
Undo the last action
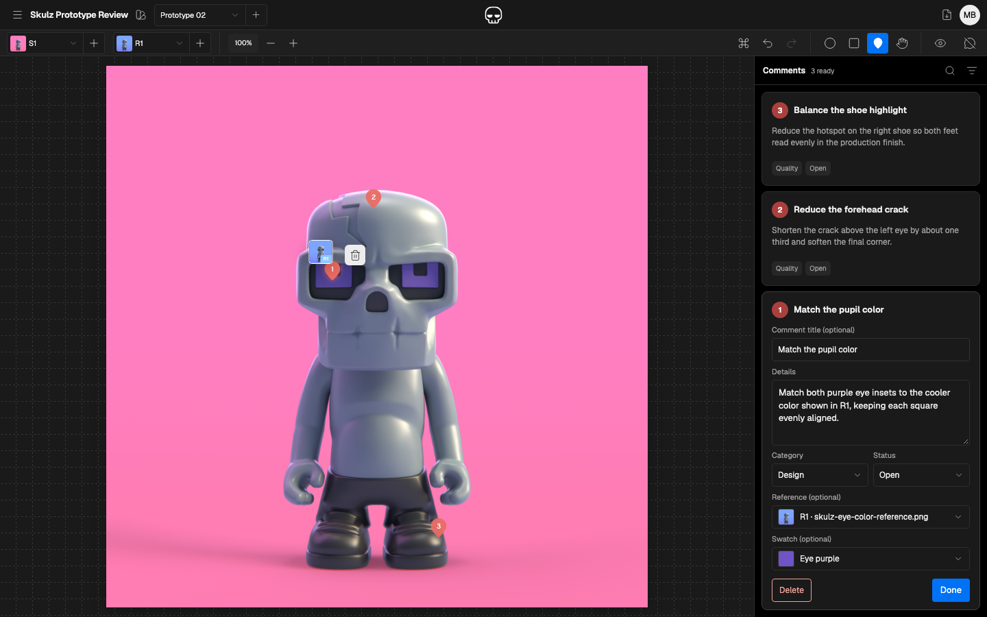(768, 43)
